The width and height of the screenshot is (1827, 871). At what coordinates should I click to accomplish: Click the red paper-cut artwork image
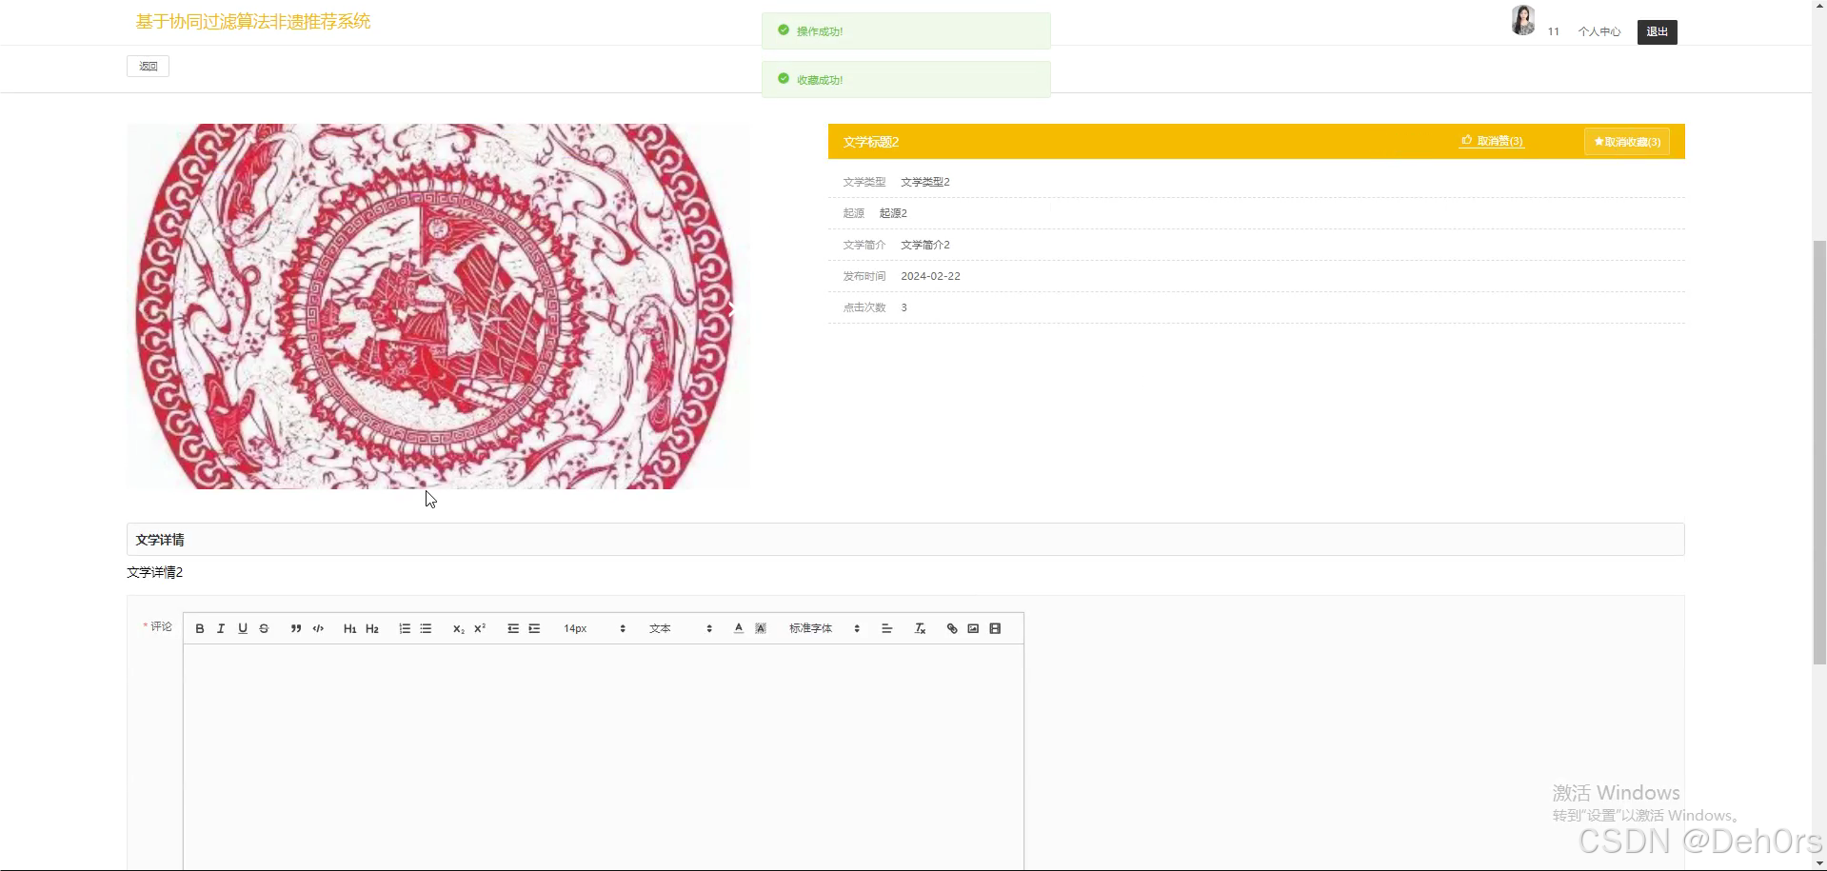pos(438,307)
